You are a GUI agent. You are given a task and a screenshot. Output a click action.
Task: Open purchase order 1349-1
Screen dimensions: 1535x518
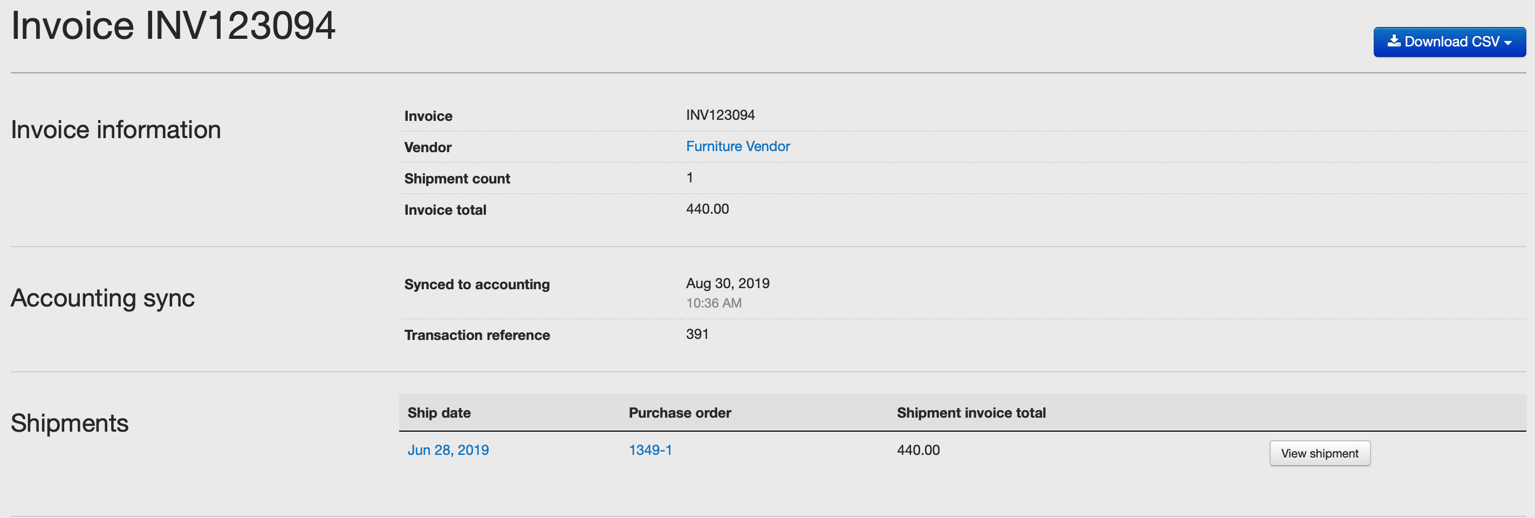(650, 450)
